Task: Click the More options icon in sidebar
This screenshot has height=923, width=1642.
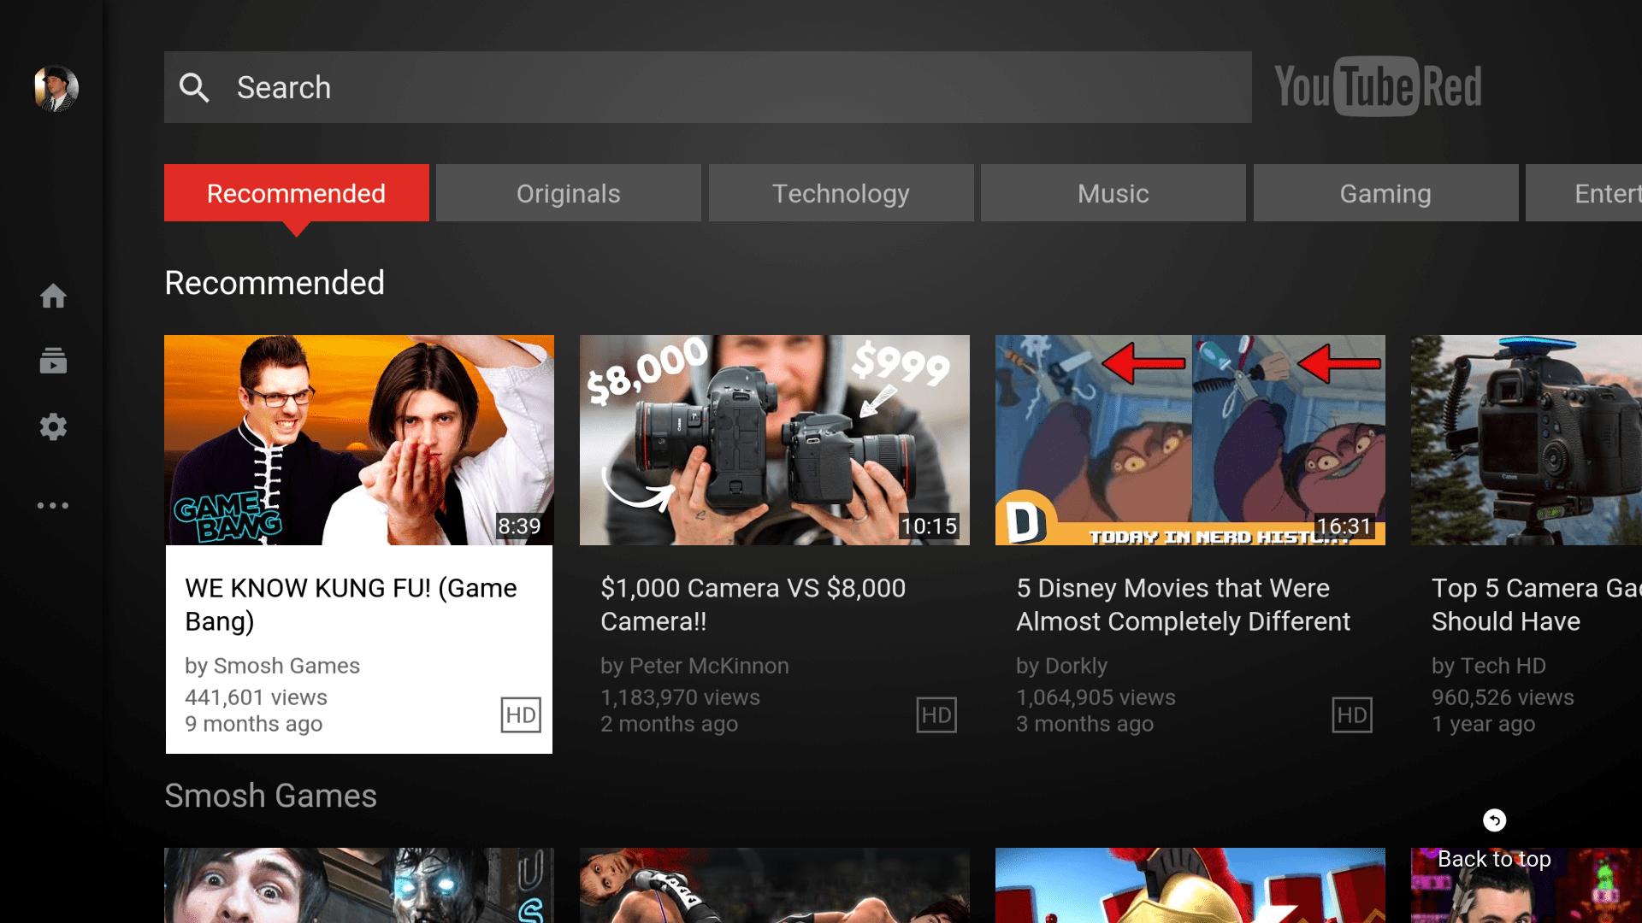Action: tap(52, 503)
